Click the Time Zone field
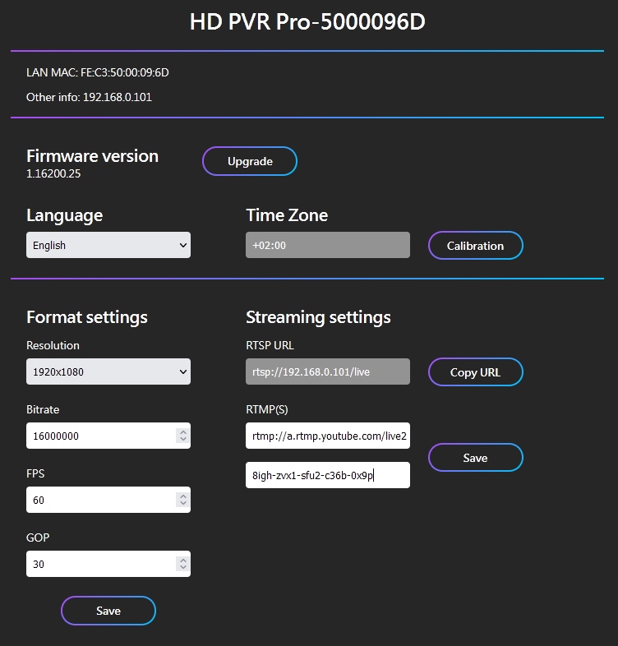The image size is (618, 646). coord(327,246)
